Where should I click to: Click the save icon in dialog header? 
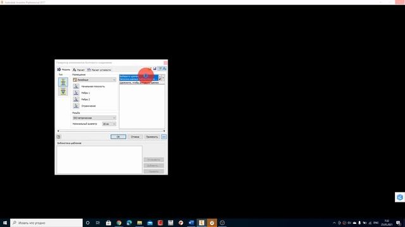pos(154,69)
